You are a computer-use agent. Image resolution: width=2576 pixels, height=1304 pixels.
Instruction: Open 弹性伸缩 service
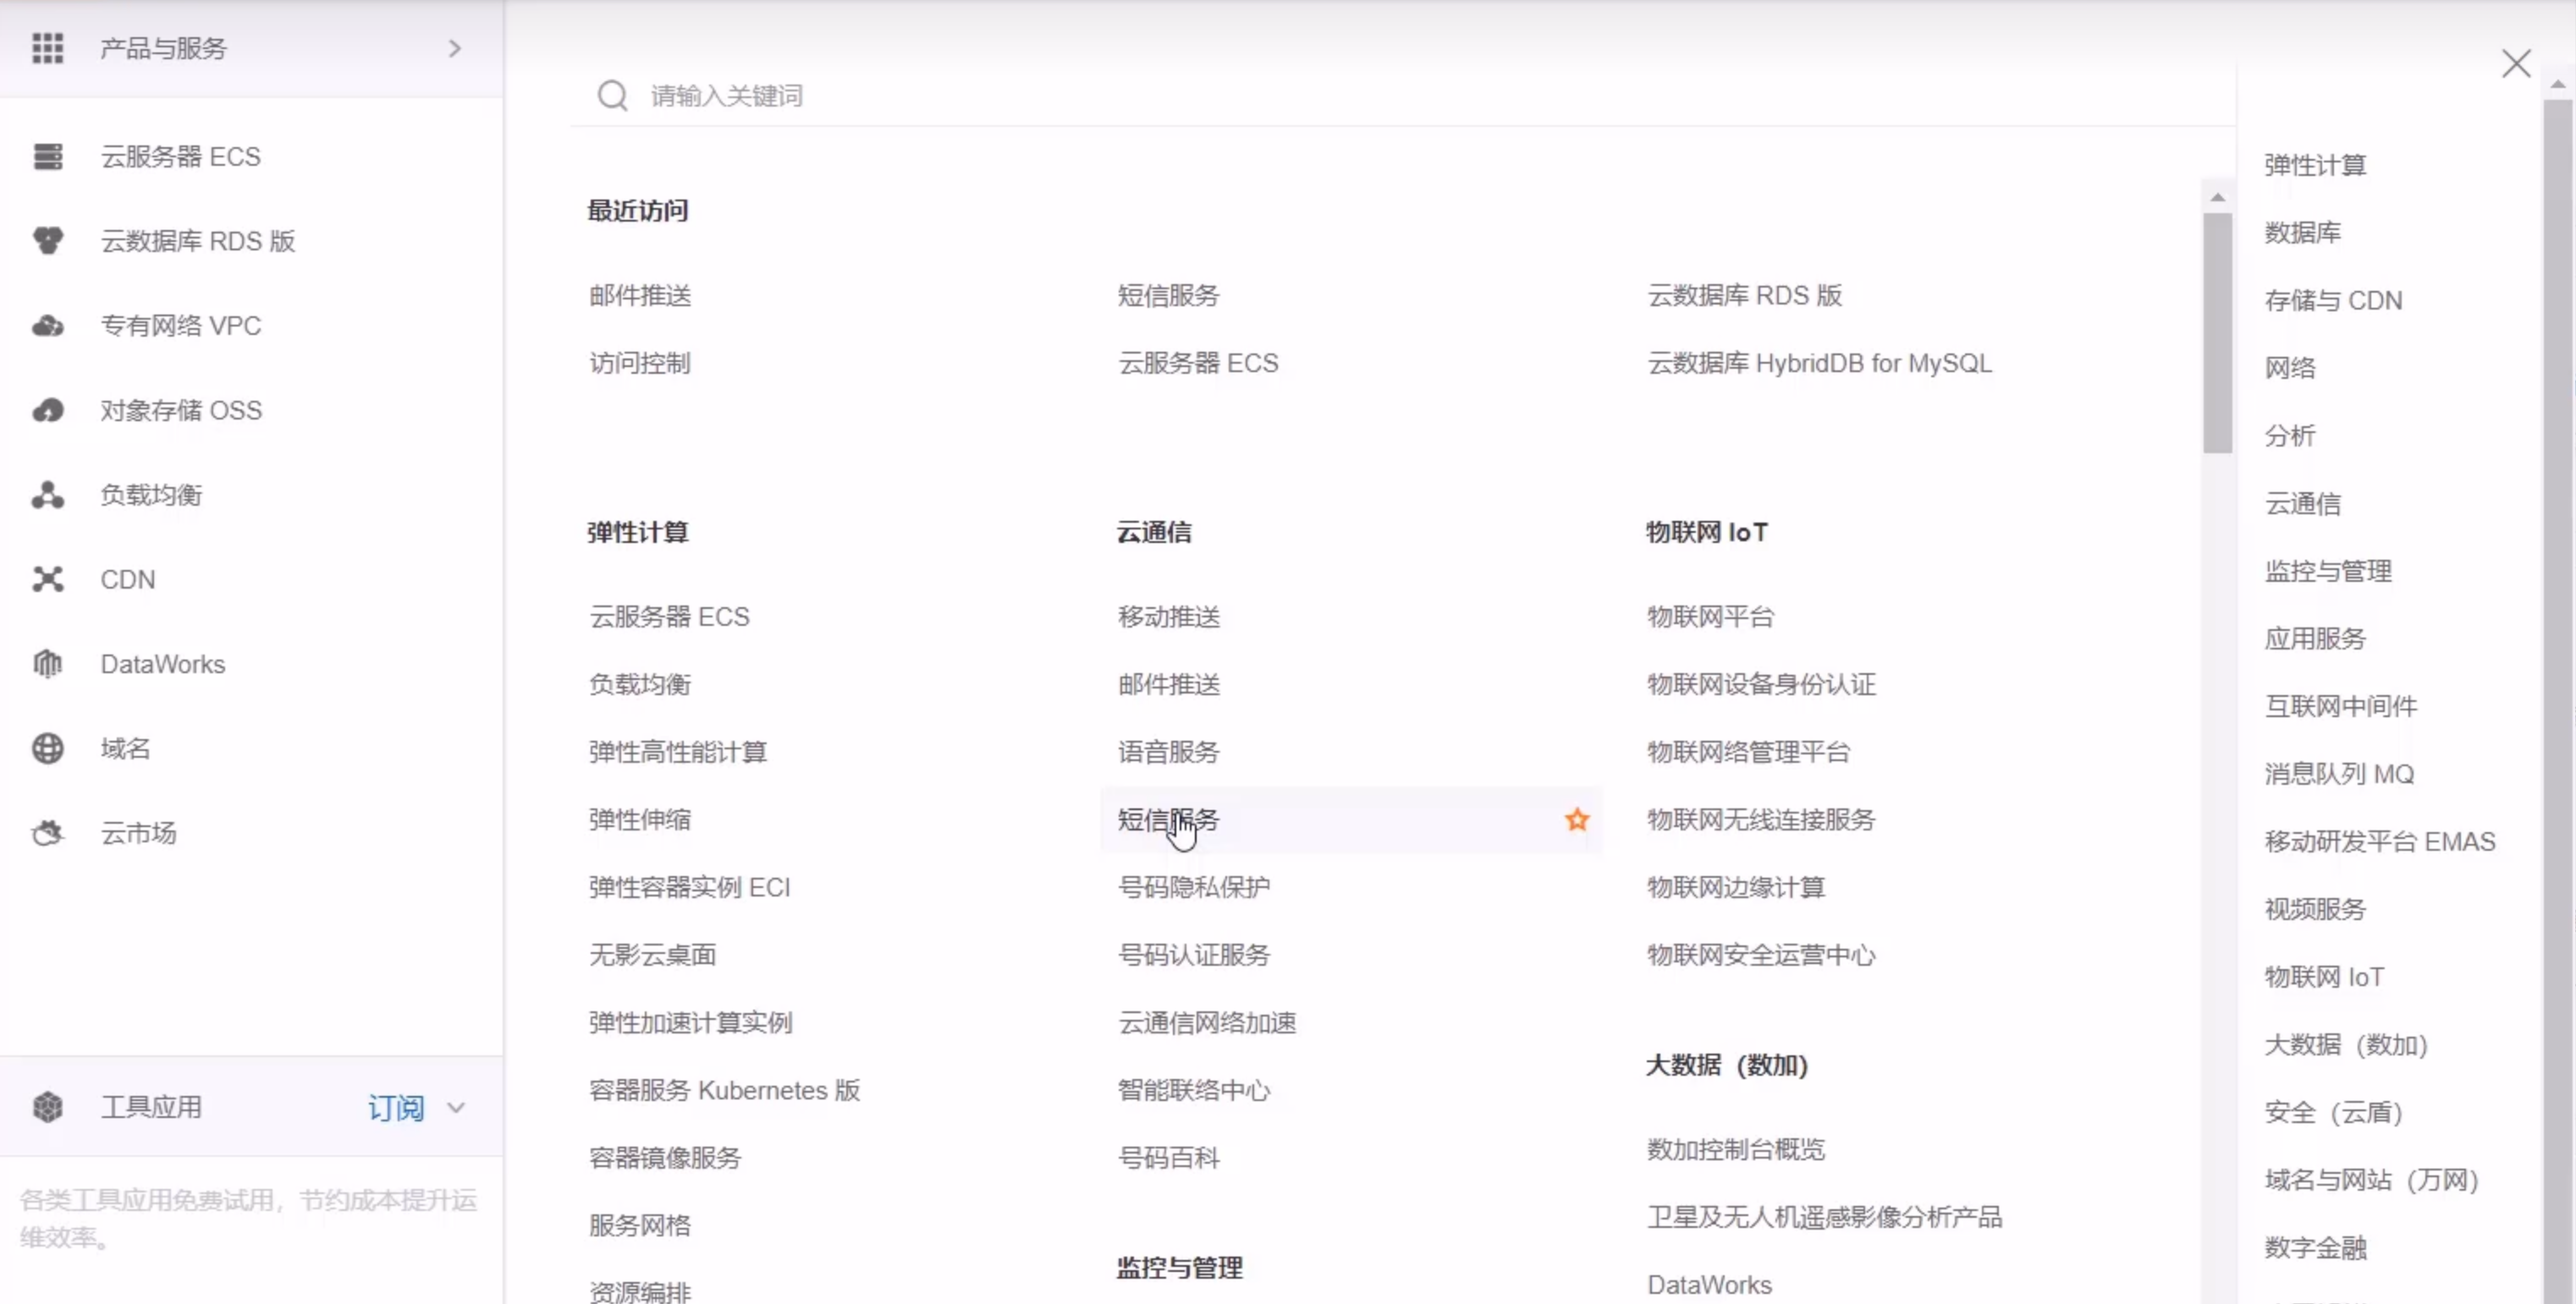640,819
